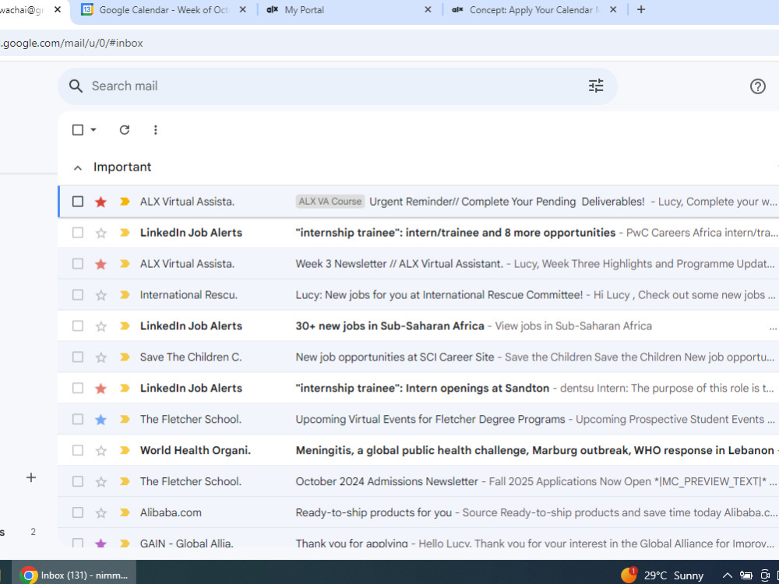
Task: Close the Google Calendar tab
Action: pos(242,9)
